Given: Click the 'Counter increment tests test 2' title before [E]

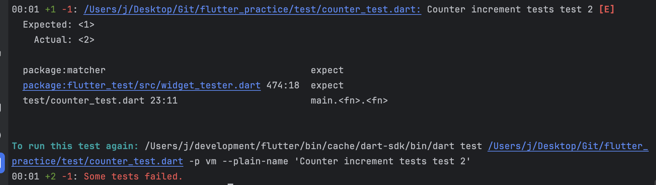Looking at the screenshot, I should pyautogui.click(x=510, y=9).
